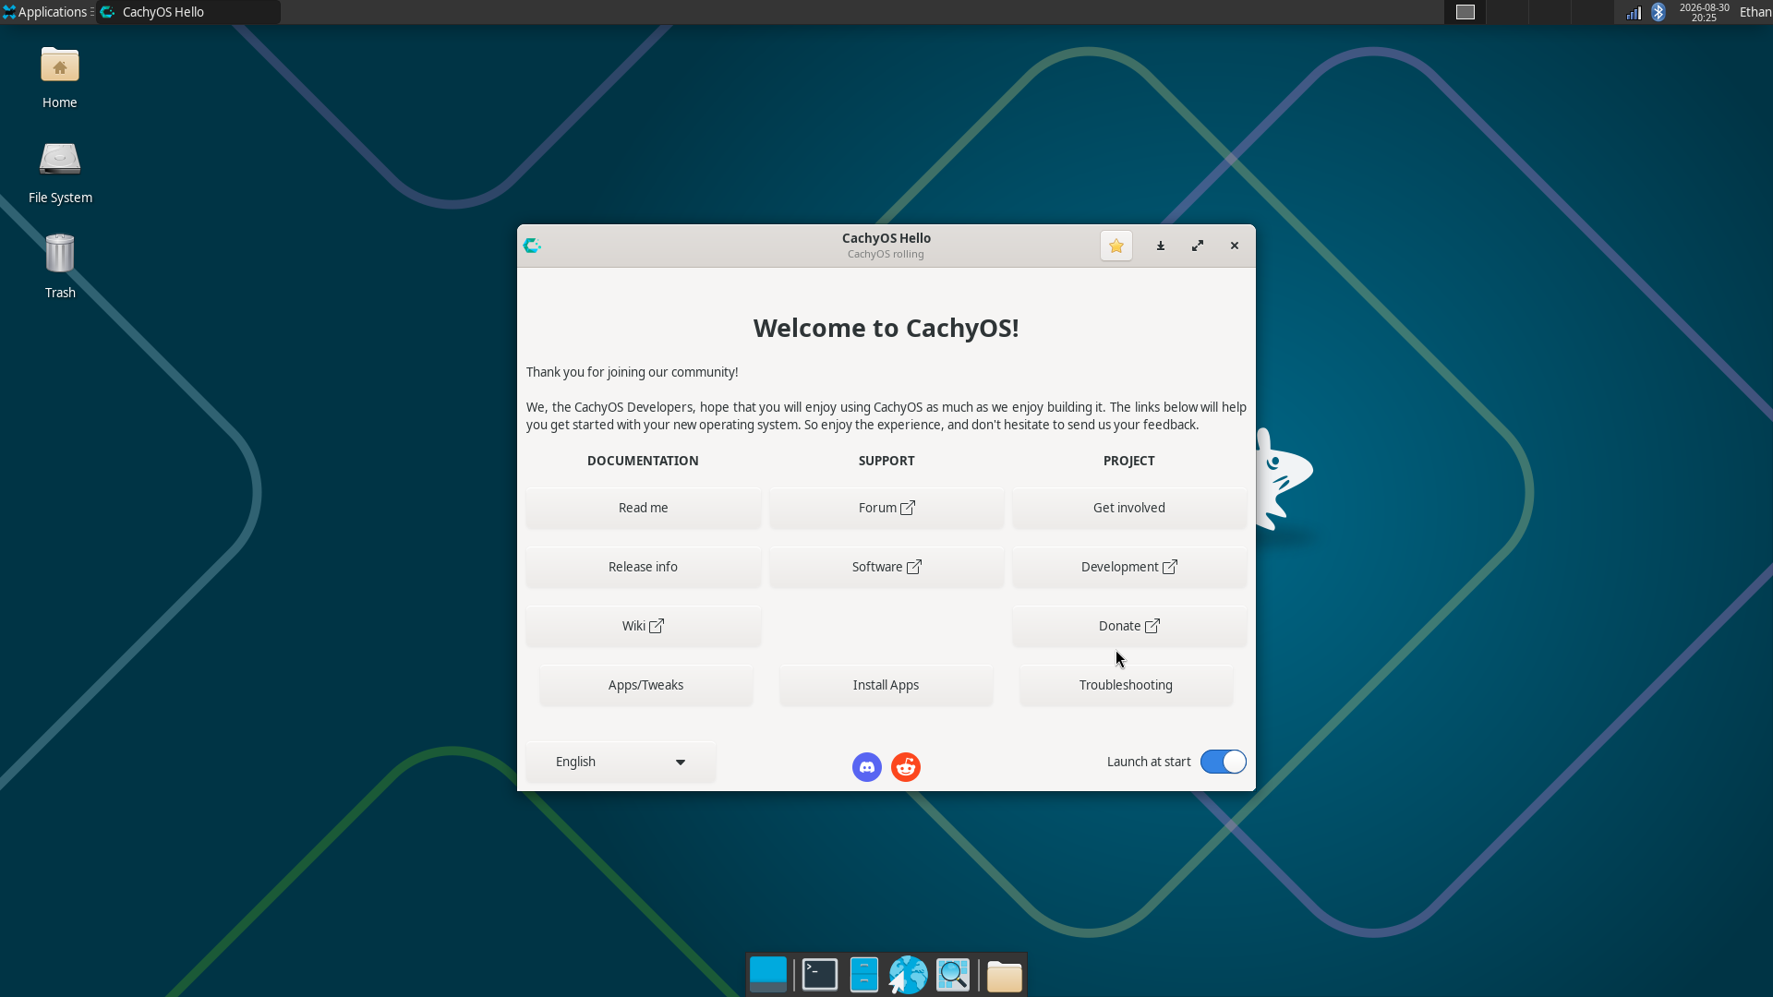Expand the English language dropdown

pos(621,762)
